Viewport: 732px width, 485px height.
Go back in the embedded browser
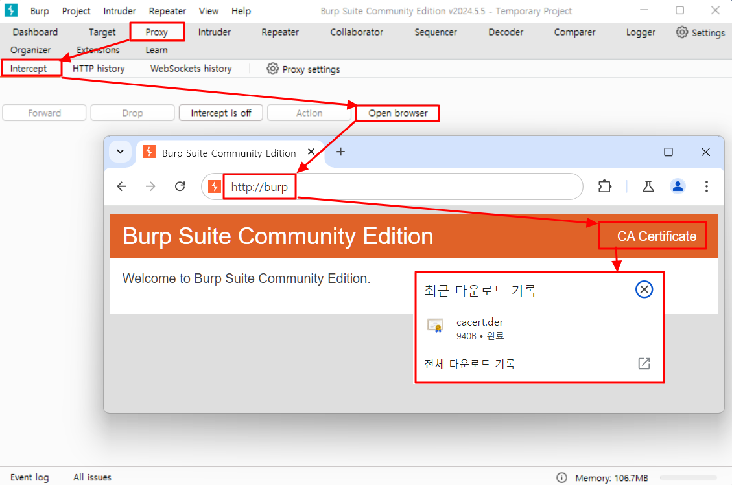(x=122, y=186)
